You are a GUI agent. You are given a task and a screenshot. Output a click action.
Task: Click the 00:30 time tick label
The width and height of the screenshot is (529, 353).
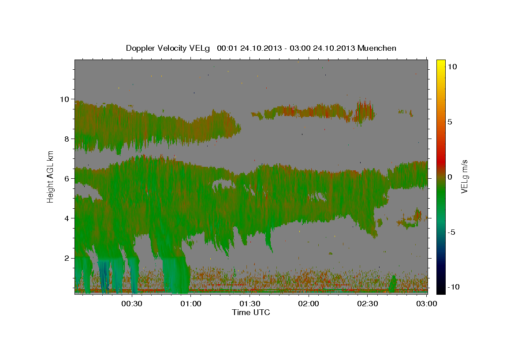(x=131, y=304)
